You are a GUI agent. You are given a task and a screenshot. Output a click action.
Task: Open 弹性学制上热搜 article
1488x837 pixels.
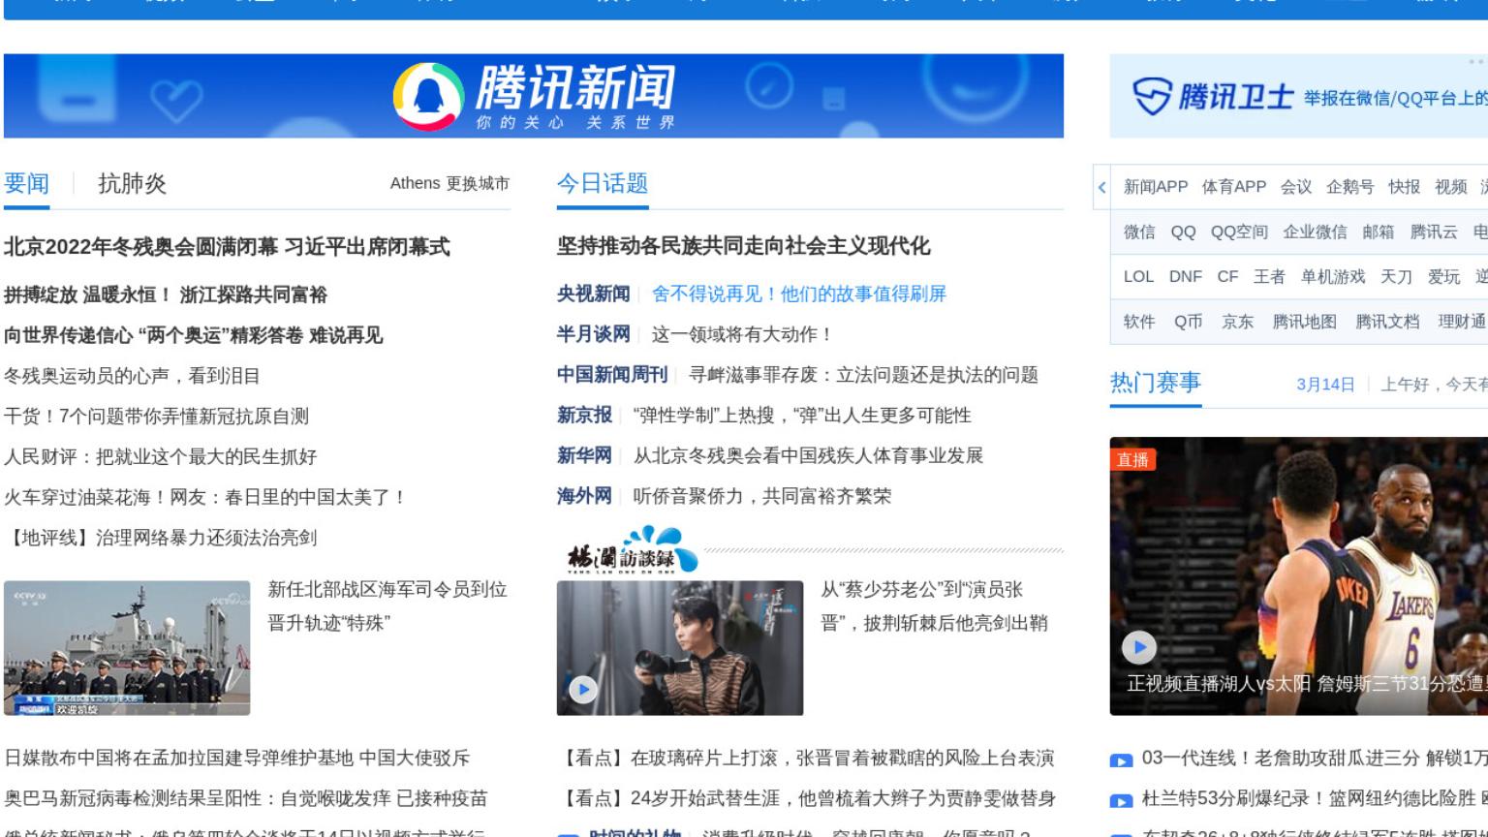click(802, 416)
